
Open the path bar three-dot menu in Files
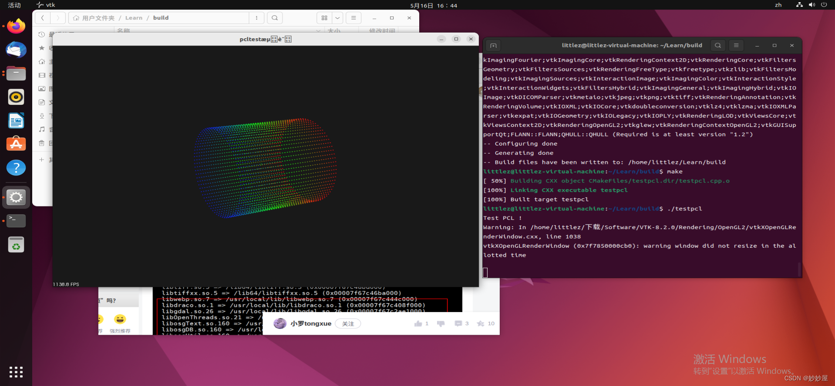coord(256,18)
